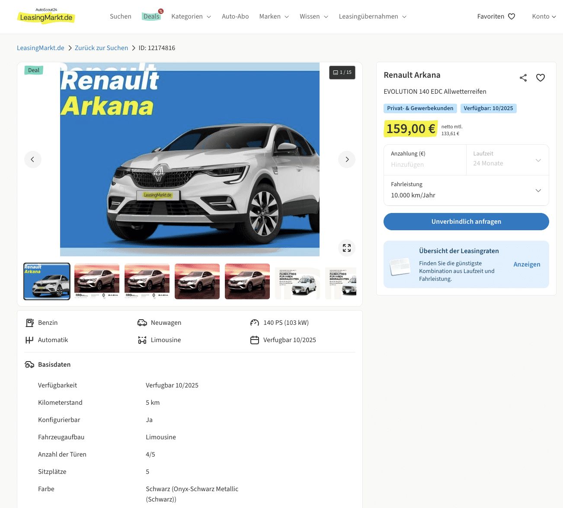This screenshot has height=508, width=563.
Task: Open the Konto account dropdown
Action: point(544,16)
